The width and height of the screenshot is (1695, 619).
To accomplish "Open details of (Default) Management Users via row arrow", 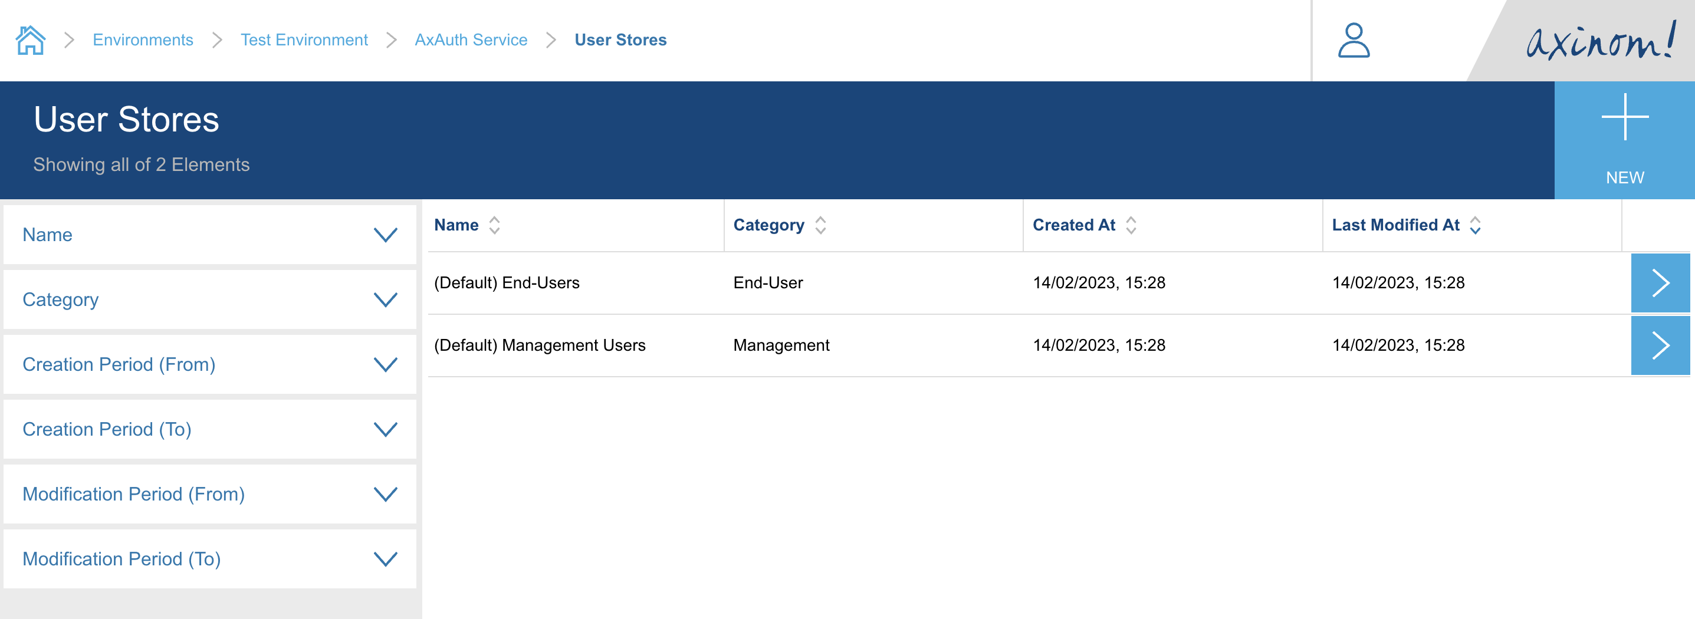I will click(x=1660, y=345).
